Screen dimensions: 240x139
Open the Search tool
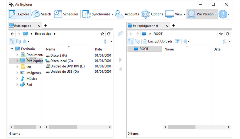41,14
